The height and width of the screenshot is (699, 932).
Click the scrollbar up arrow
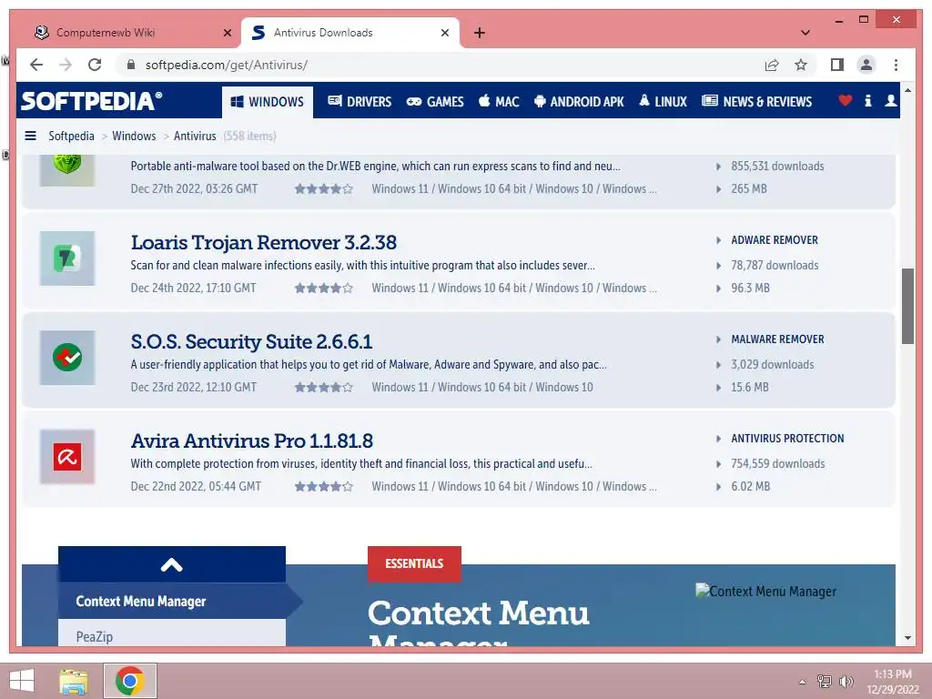click(907, 90)
